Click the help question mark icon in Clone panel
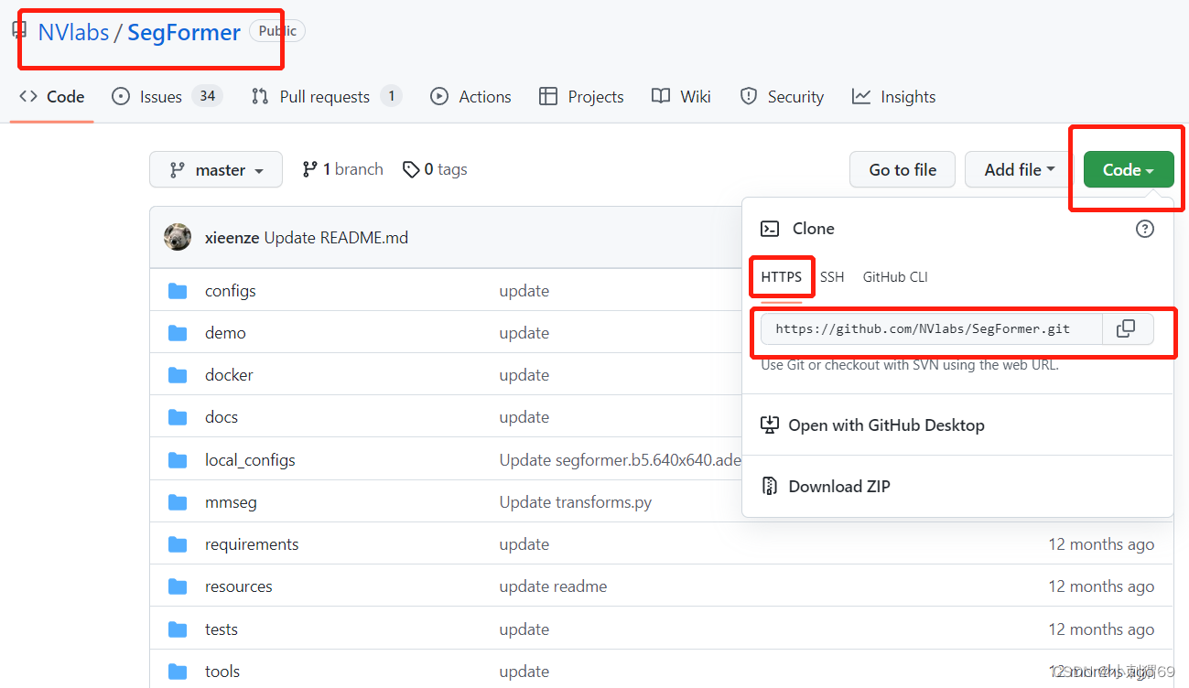Screen dimensions: 1189x688 [1144, 229]
